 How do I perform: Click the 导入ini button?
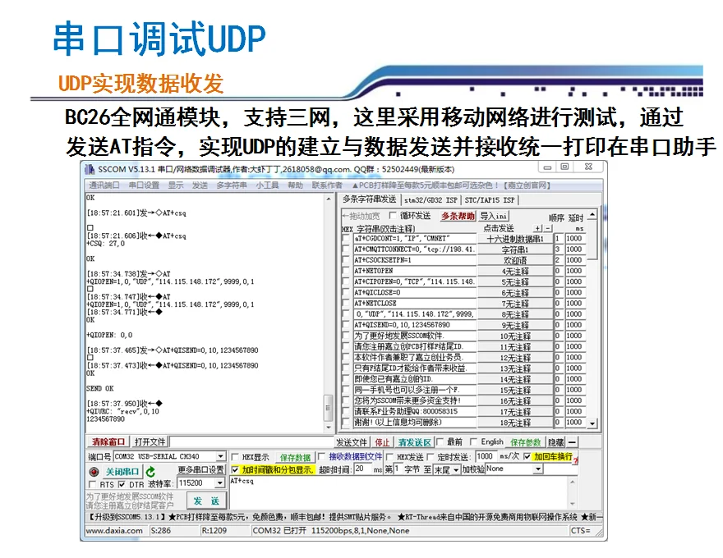494,216
